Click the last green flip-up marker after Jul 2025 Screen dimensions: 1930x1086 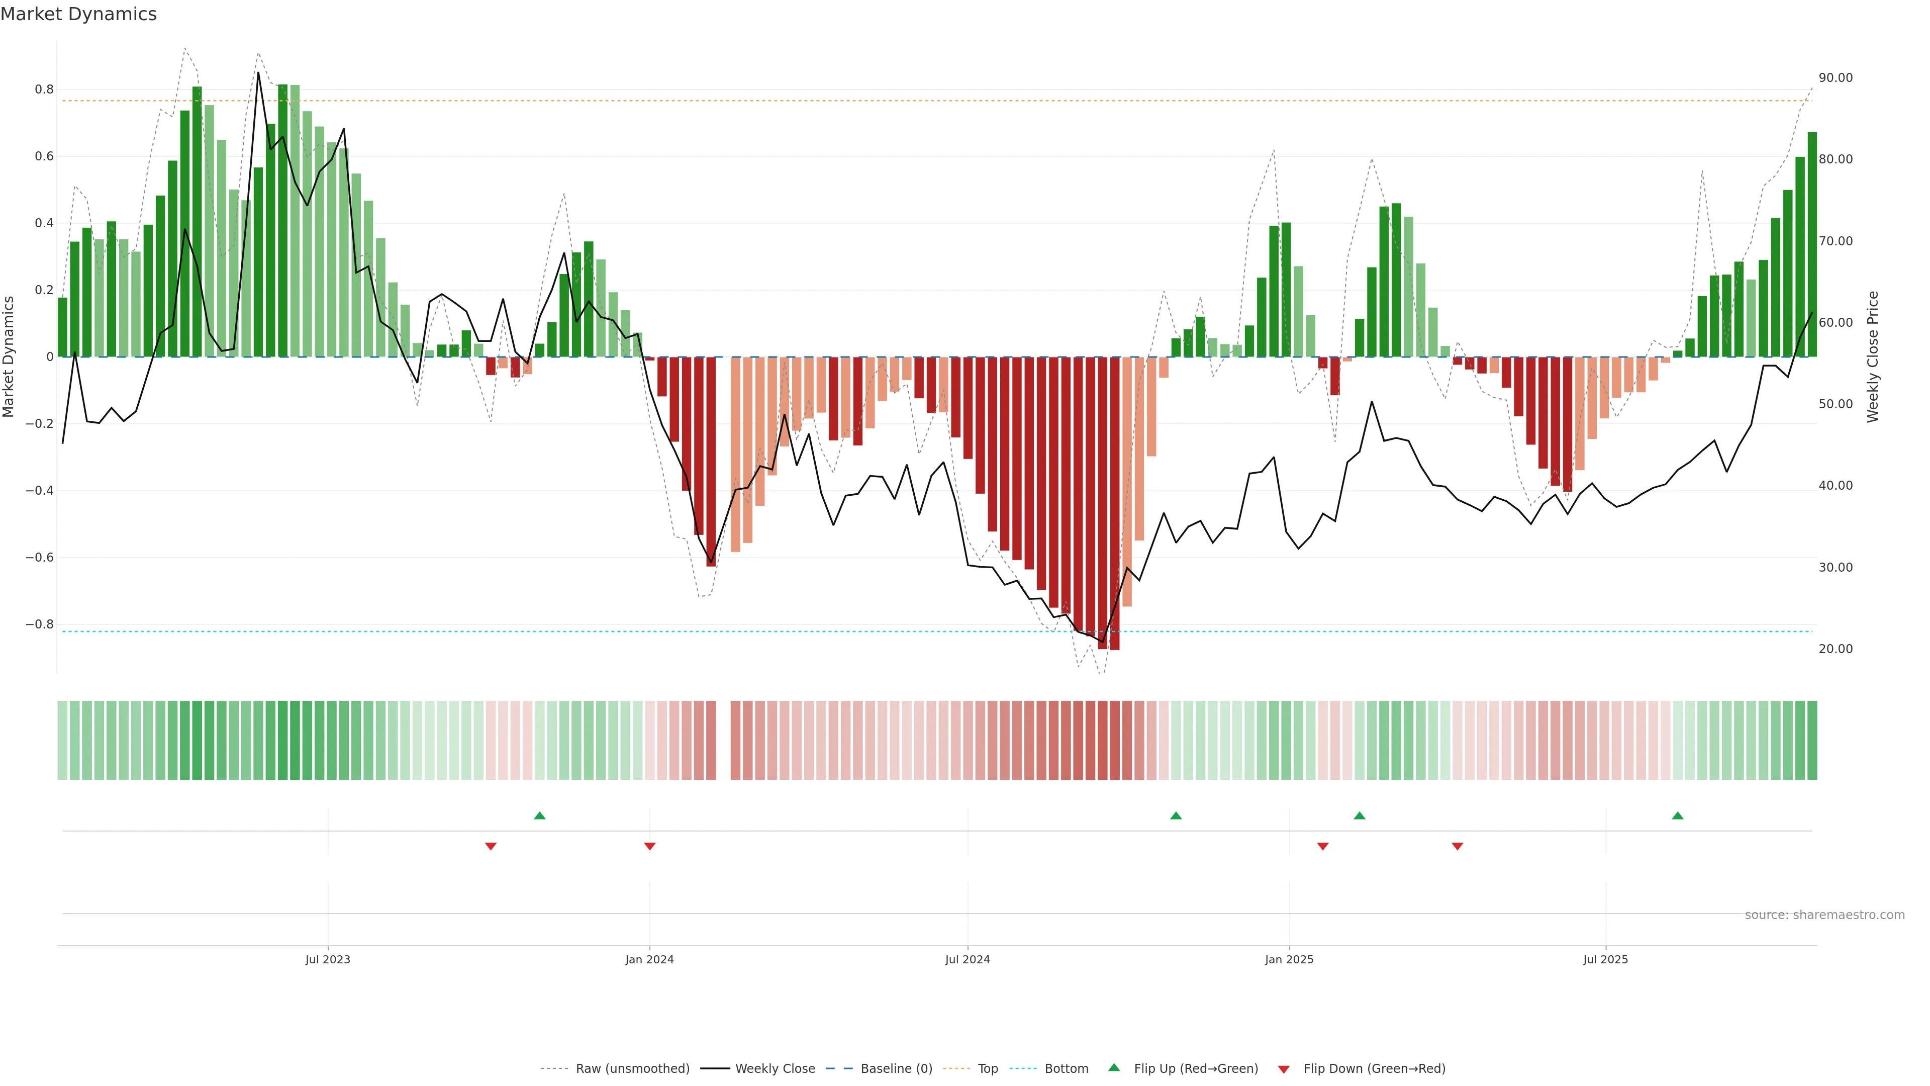click(1678, 816)
